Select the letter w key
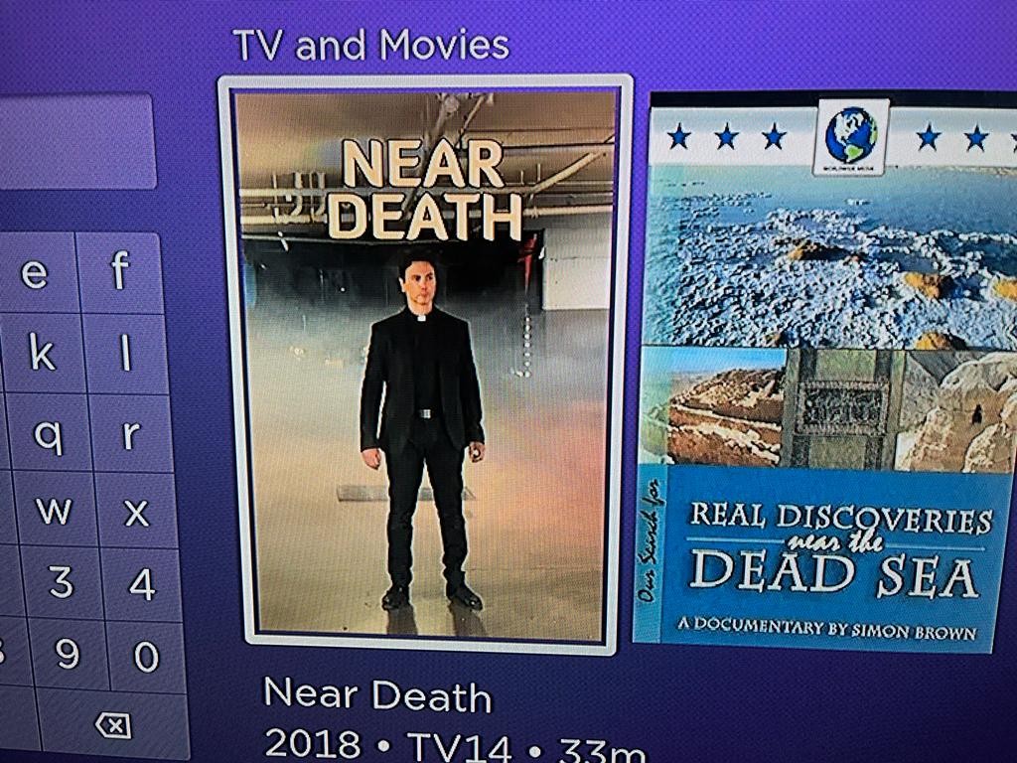The image size is (1017, 763). (55, 510)
